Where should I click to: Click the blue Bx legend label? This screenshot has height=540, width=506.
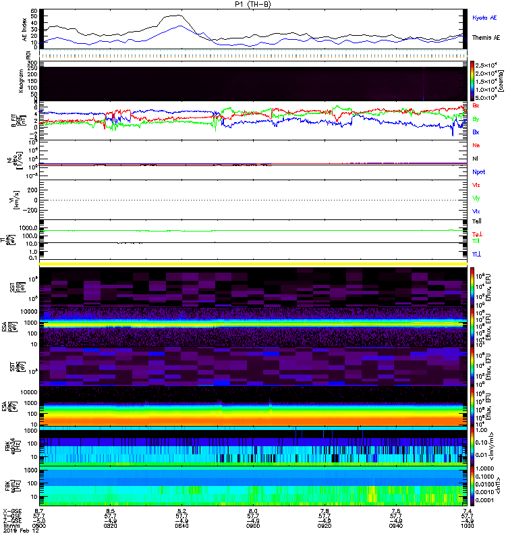[x=476, y=132]
